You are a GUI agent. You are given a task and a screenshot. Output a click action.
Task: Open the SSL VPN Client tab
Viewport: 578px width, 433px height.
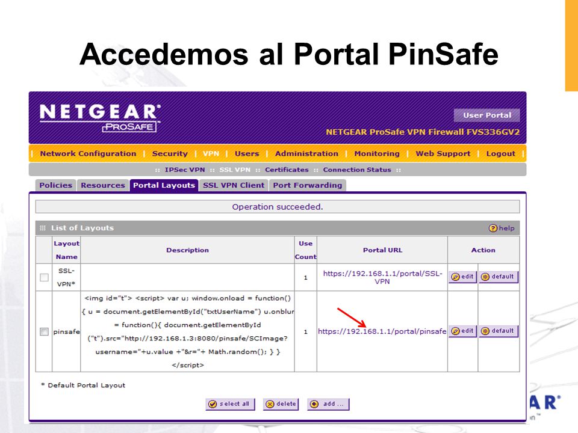coord(234,185)
